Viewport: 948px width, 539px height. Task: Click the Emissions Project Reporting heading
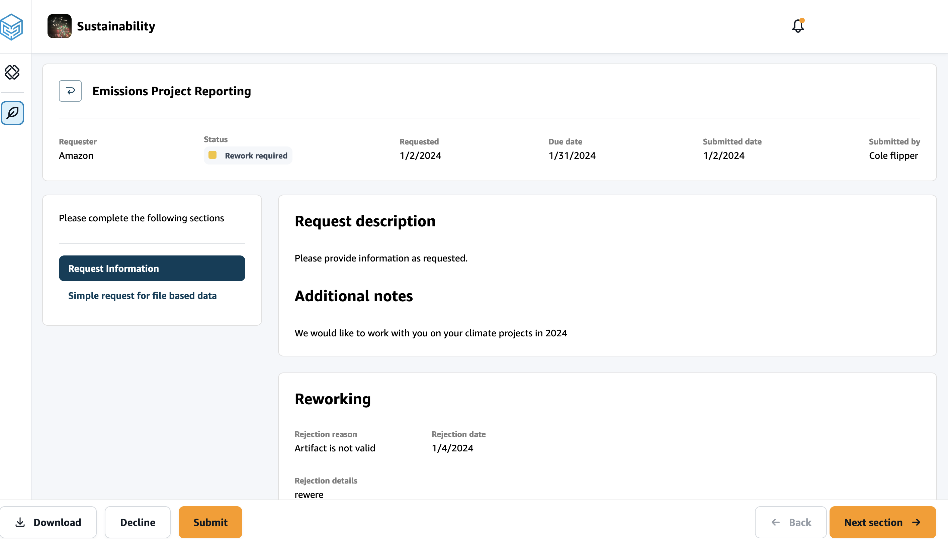coord(172,91)
